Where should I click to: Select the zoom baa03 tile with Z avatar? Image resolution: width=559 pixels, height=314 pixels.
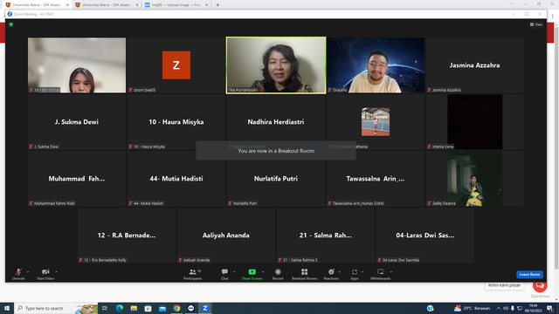coord(176,65)
